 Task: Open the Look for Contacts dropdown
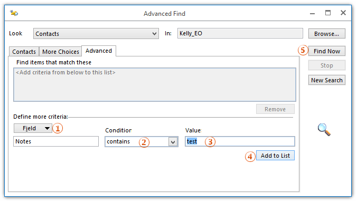(96, 34)
